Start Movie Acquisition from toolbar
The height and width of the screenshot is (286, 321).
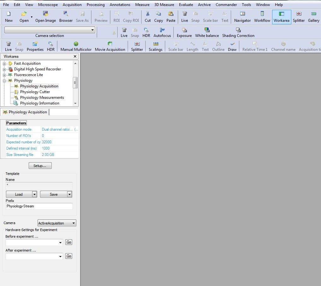tap(110, 46)
